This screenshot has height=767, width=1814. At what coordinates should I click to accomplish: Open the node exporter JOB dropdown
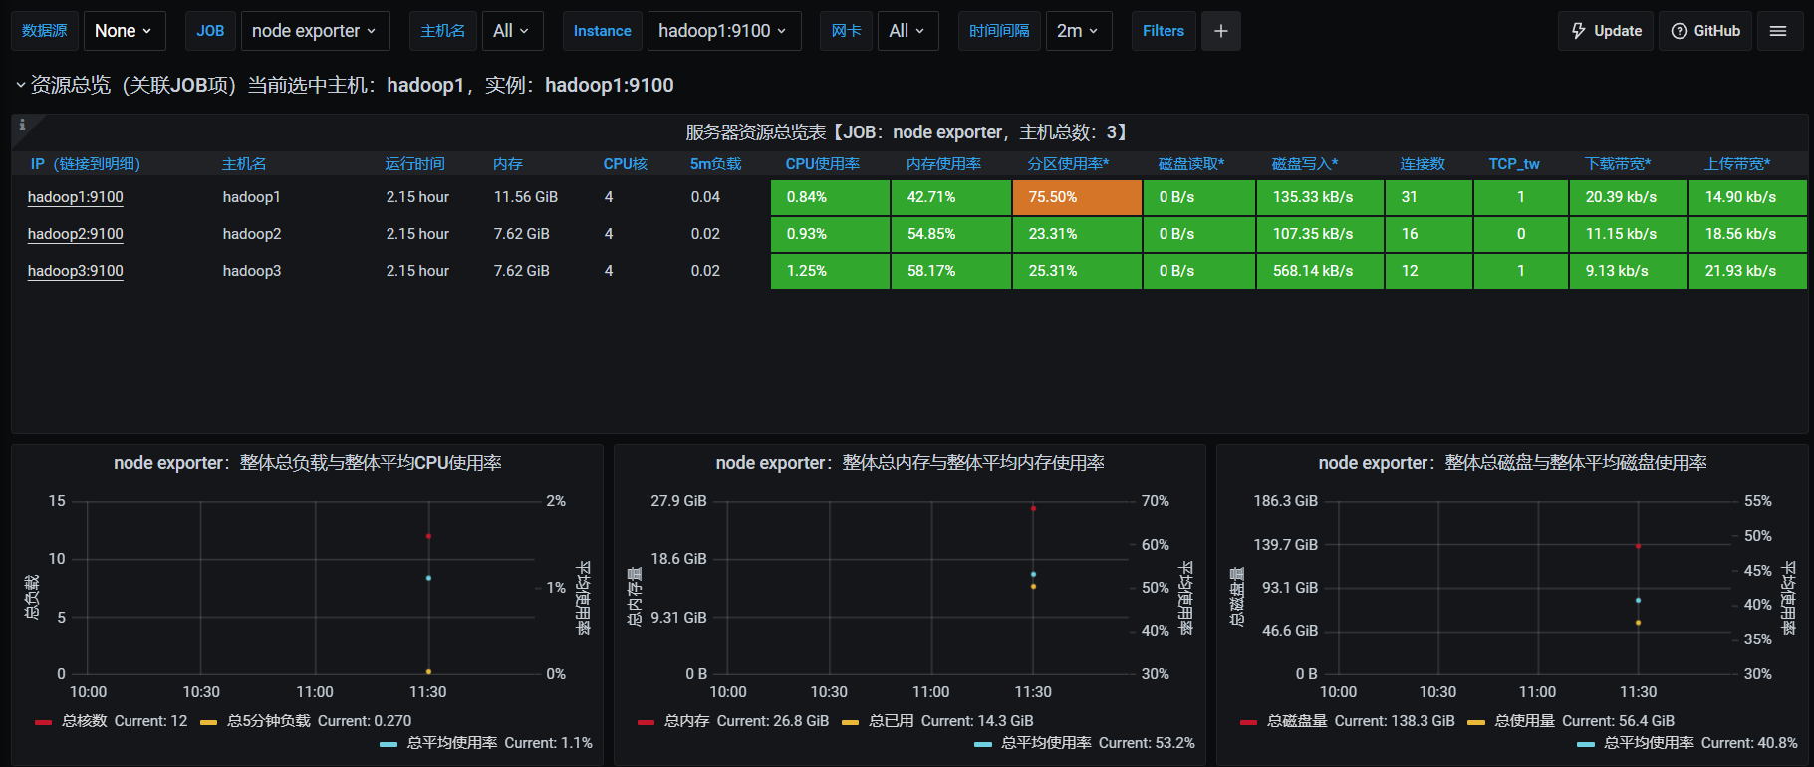(315, 31)
